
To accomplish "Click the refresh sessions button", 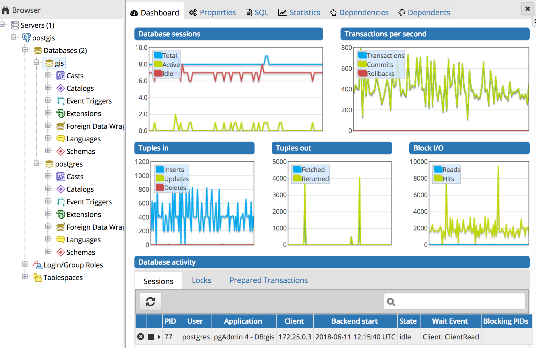I will (x=150, y=302).
